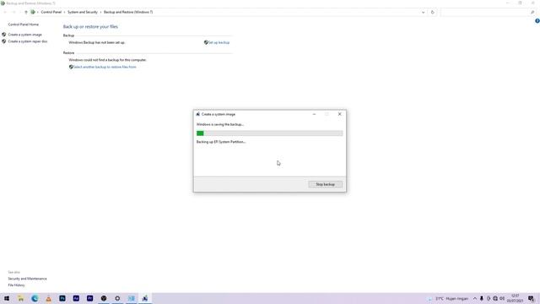Viewport: 540px width, 304px height.
Task: Minimize the Create a system image dialog
Action: click(x=314, y=114)
